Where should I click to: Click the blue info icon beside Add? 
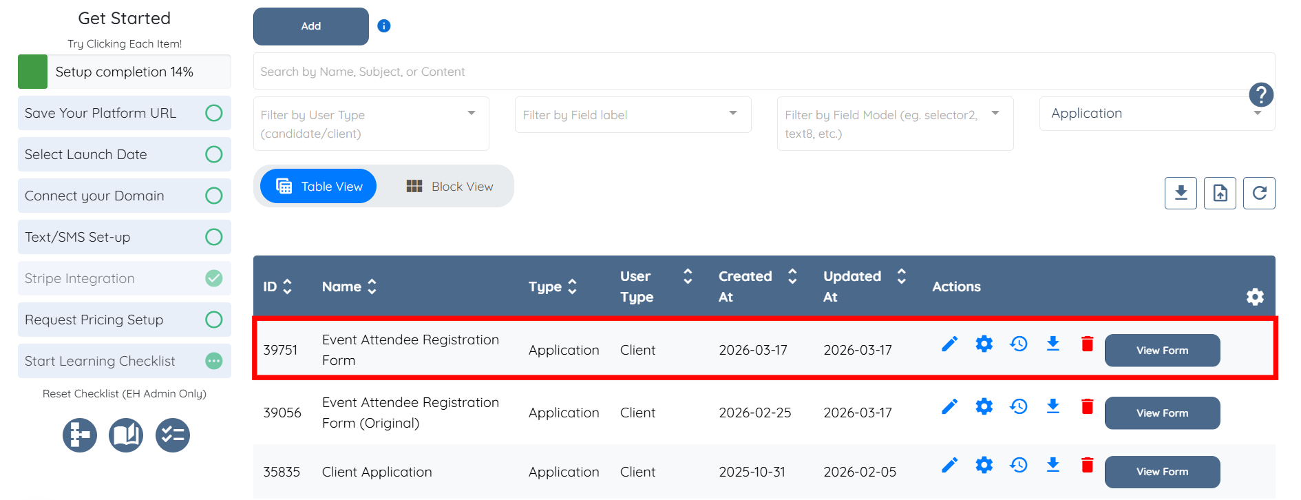click(x=384, y=26)
